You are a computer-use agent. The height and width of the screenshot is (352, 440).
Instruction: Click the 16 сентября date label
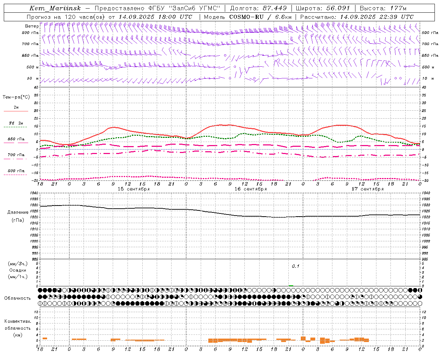pos(251,189)
